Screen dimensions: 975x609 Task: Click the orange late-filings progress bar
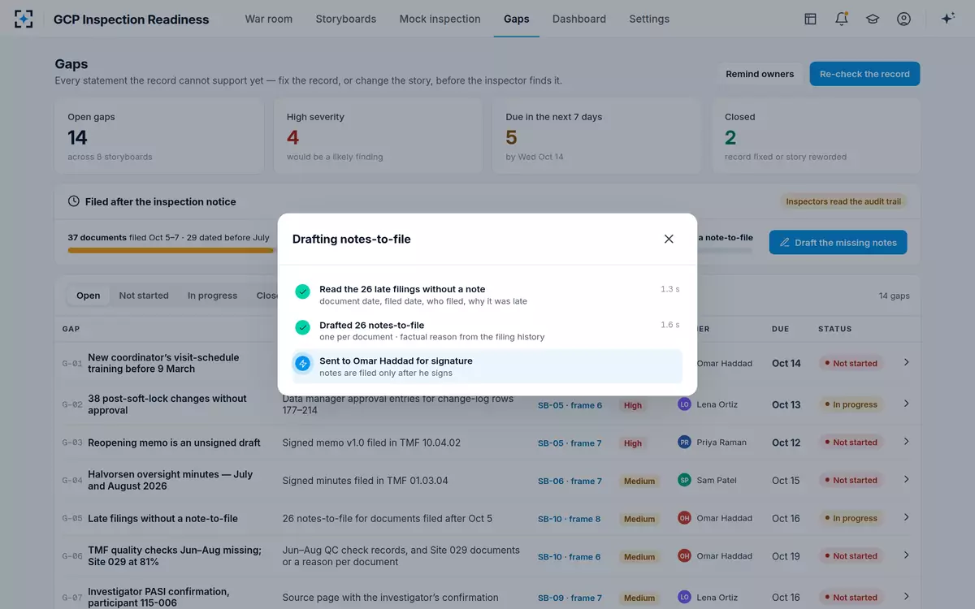171,250
